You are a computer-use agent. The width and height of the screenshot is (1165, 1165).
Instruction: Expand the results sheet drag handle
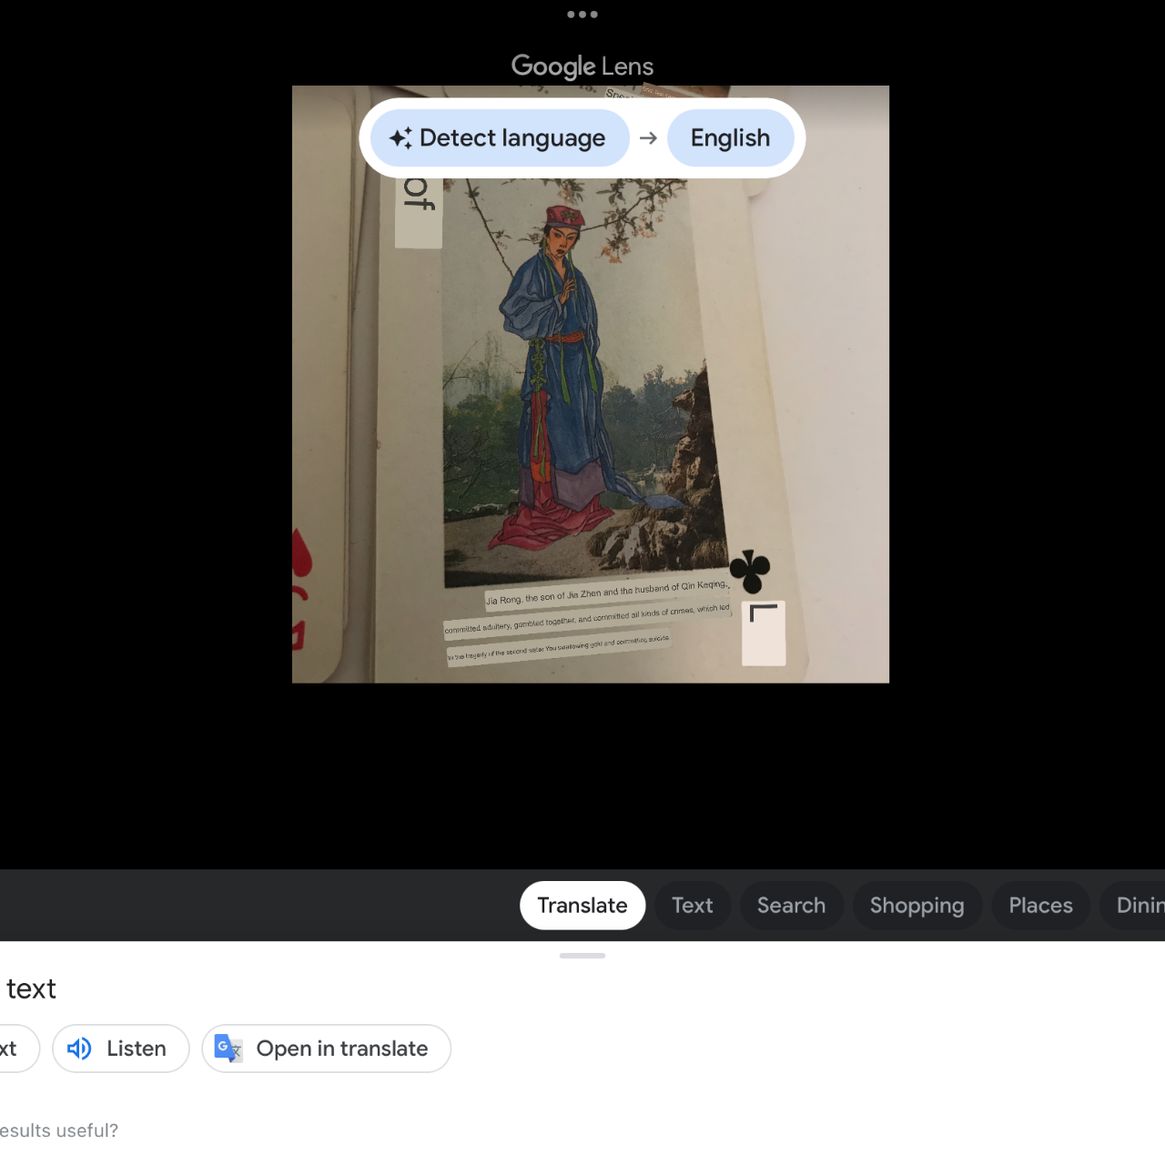(582, 956)
